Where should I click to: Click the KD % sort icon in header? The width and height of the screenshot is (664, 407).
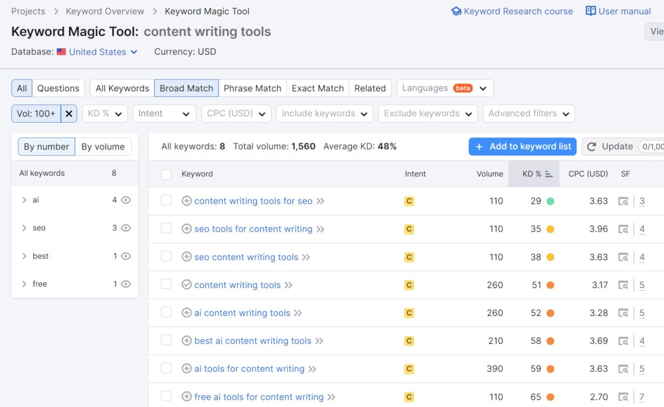(549, 174)
